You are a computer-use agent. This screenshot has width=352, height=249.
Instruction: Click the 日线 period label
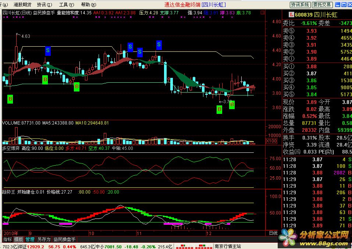pyautogui.click(x=273, y=233)
